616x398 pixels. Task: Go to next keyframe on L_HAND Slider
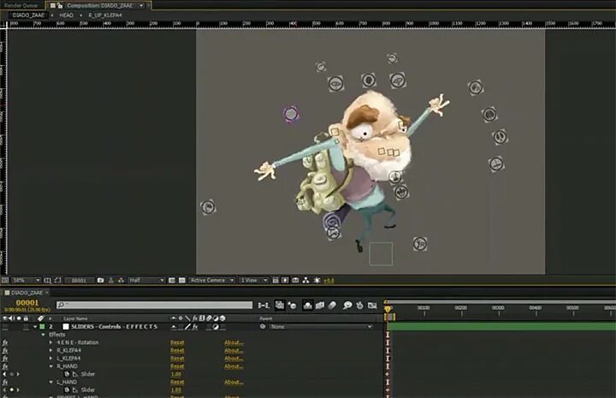point(18,389)
